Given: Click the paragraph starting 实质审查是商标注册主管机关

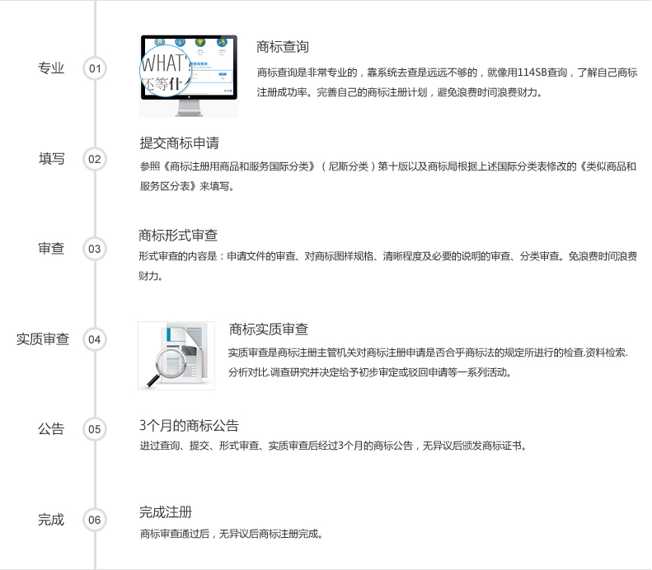Looking at the screenshot, I should (x=428, y=362).
